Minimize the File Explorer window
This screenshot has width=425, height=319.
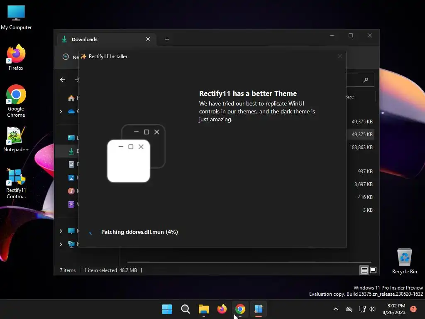[x=332, y=36]
